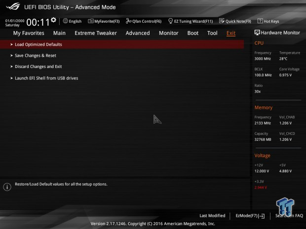
Task: Click the 00:11 clock display
Action: coord(38,22)
